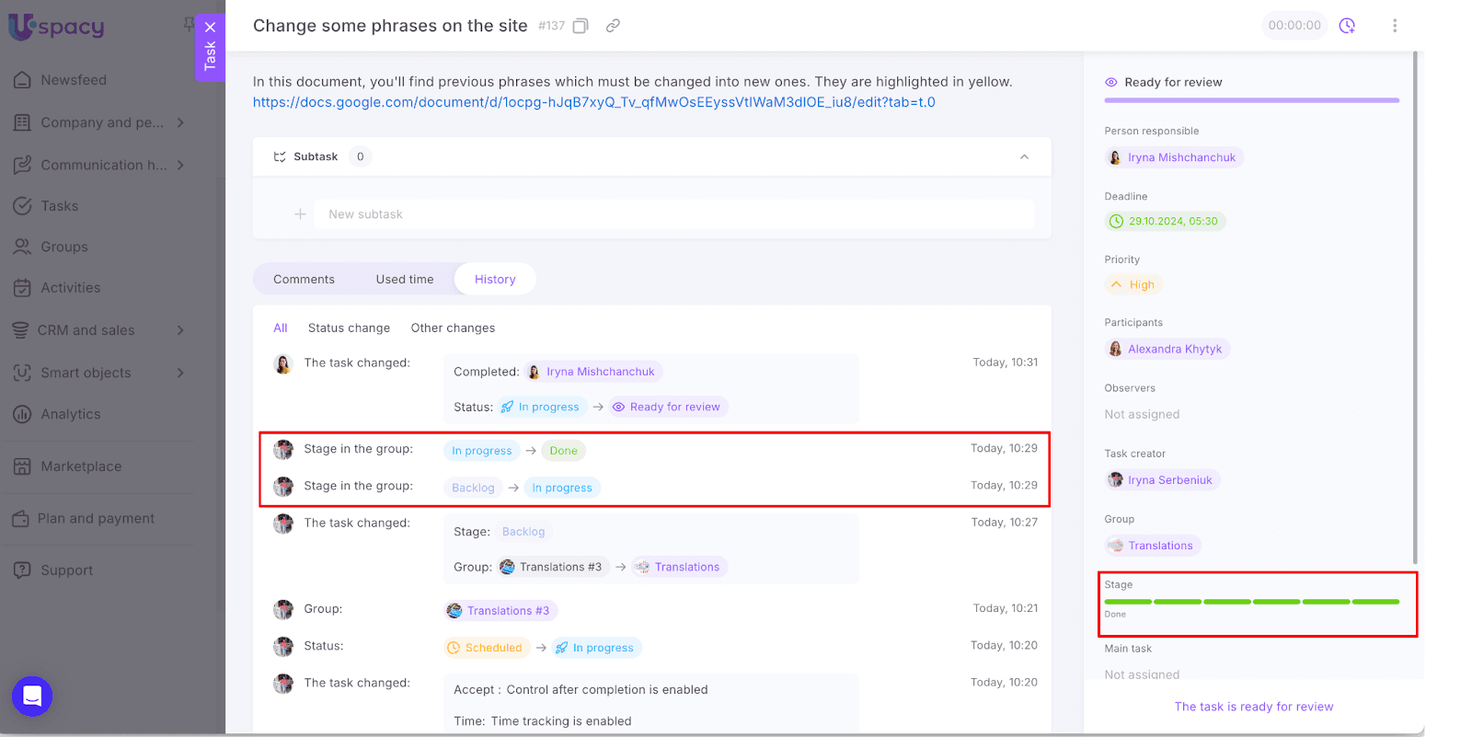Collapse the Subtask section chevron
The image size is (1472, 737).
pos(1024,156)
